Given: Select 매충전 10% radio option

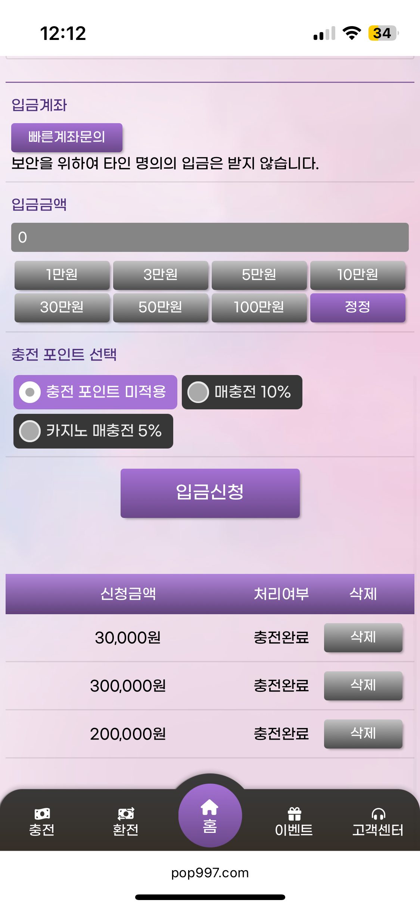Looking at the screenshot, I should pos(198,392).
